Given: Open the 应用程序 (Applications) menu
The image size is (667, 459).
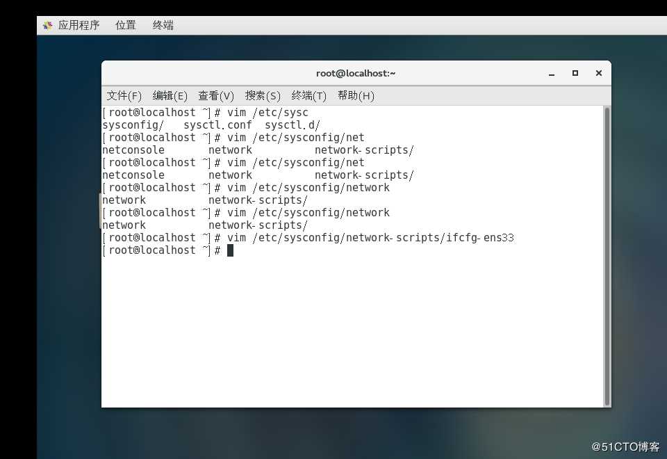Looking at the screenshot, I should [x=79, y=25].
